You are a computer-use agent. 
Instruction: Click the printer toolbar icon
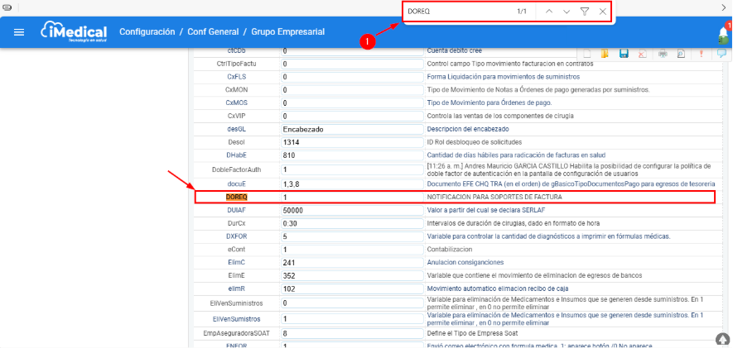[663, 54]
